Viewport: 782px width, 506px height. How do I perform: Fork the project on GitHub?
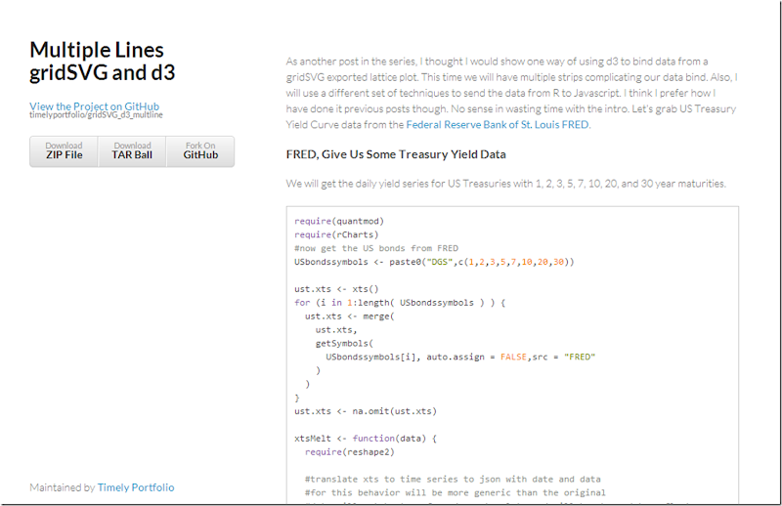[x=200, y=151]
